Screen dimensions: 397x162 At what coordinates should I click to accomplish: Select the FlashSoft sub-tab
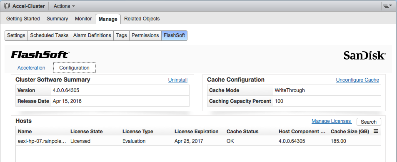tap(174, 35)
